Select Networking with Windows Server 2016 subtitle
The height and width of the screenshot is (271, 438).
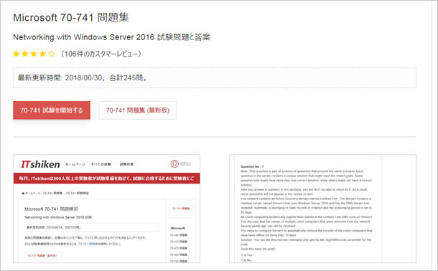coord(111,37)
